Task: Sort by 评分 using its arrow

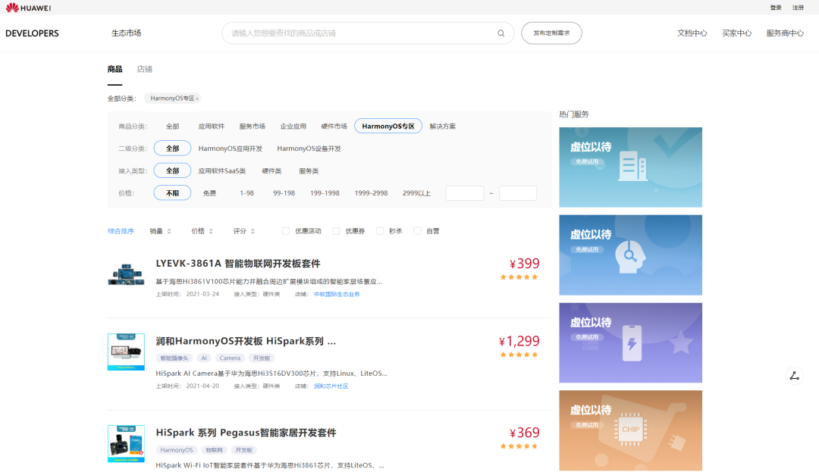Action: (253, 231)
